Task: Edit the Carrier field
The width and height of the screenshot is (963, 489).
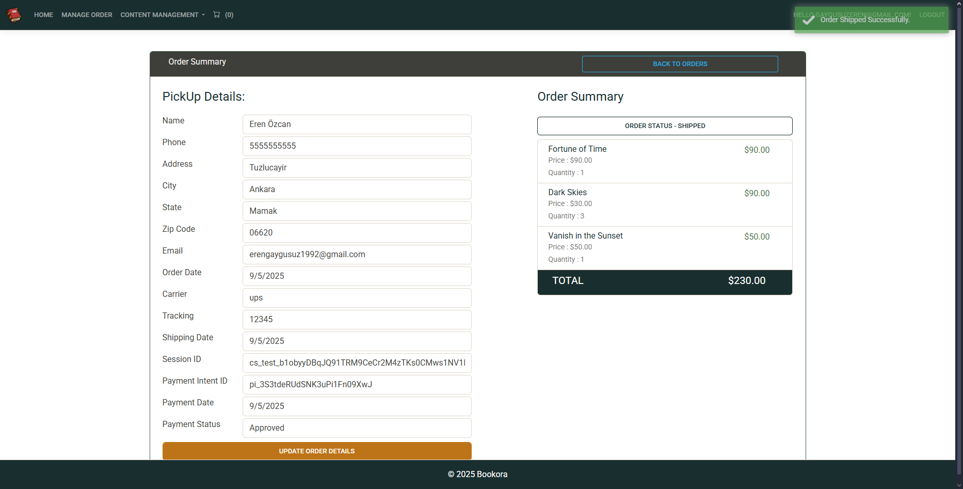Action: (x=357, y=298)
